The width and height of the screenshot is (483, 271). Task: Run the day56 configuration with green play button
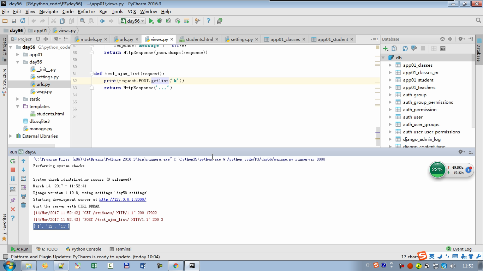point(151,21)
